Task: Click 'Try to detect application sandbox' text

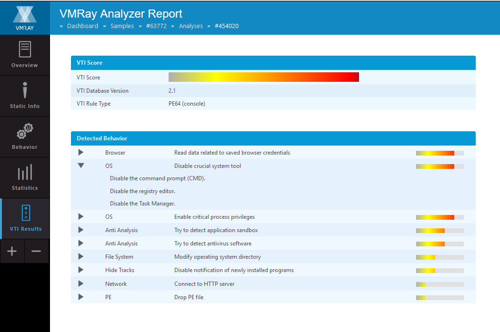Action: [x=216, y=230]
